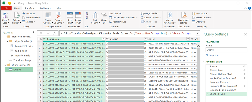This screenshot has height=102, width=252.
Task: Open Append Queries dropdown
Action: [x=151, y=18]
